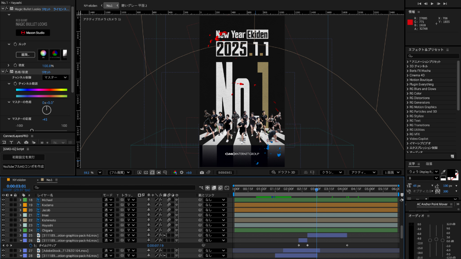461x259 pixels.
Task: Open the region of interest tool
Action: (159, 173)
